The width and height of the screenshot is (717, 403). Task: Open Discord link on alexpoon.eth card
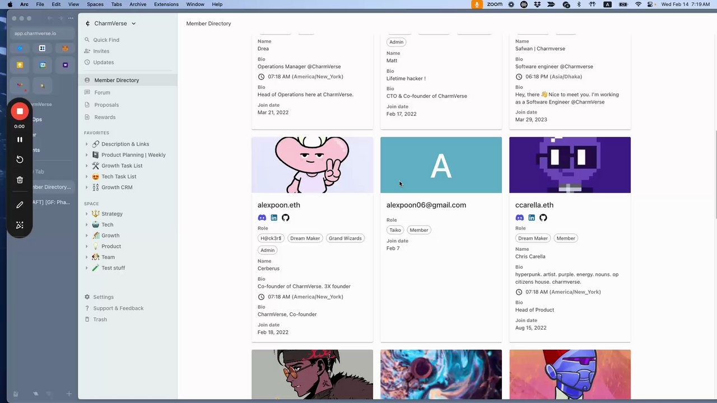click(x=262, y=218)
